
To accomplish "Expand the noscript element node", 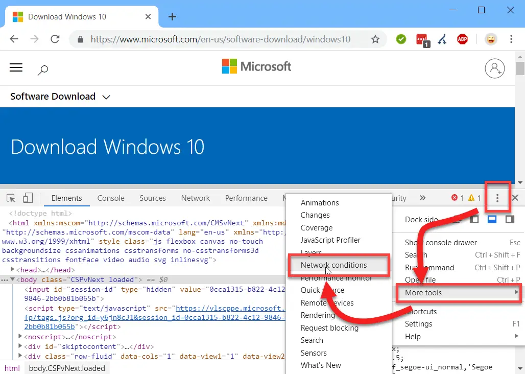I will pyautogui.click(x=20, y=336).
